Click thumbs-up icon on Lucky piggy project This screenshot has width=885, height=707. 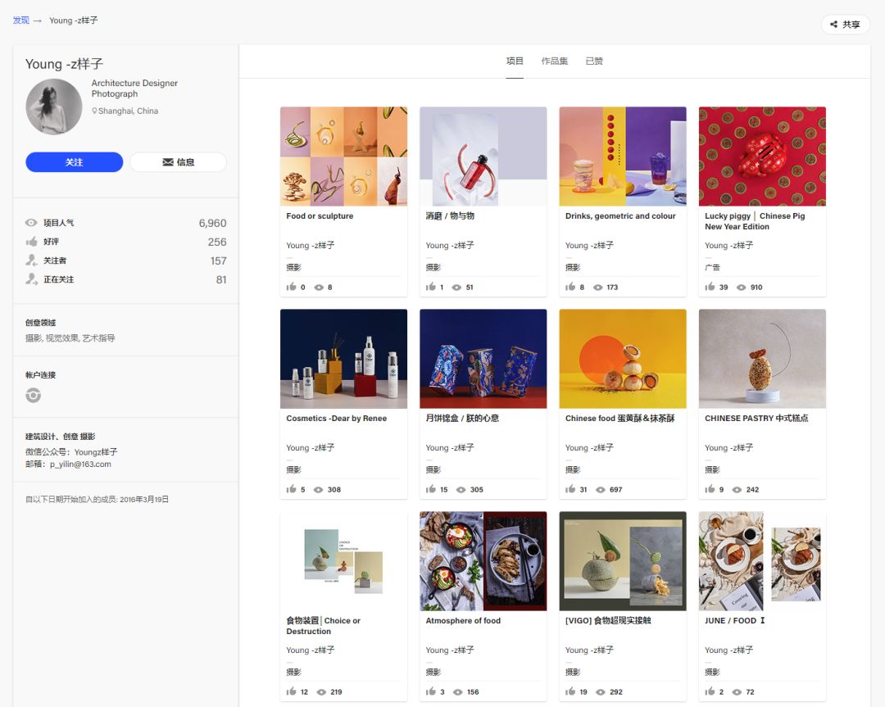click(710, 288)
